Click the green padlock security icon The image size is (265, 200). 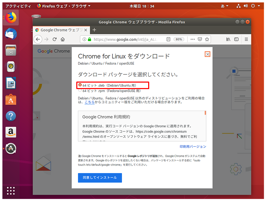click(89, 39)
